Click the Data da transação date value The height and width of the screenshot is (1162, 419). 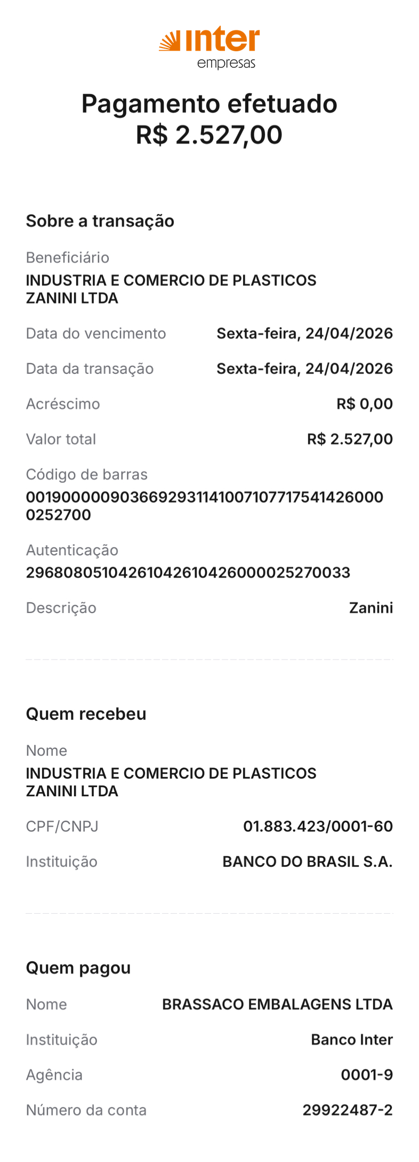click(304, 369)
